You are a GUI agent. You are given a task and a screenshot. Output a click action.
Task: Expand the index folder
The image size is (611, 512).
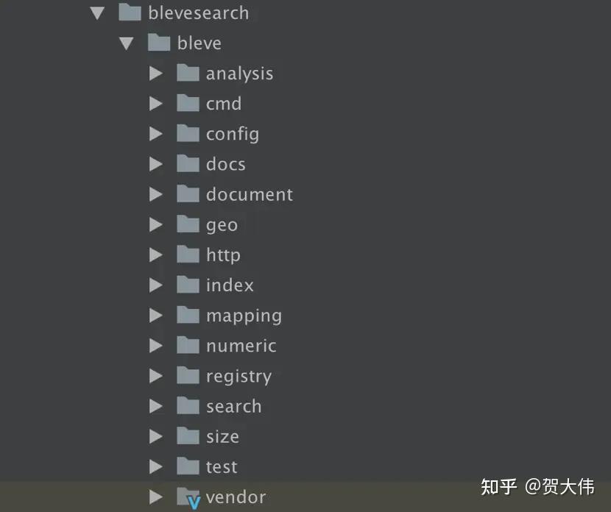pos(155,285)
